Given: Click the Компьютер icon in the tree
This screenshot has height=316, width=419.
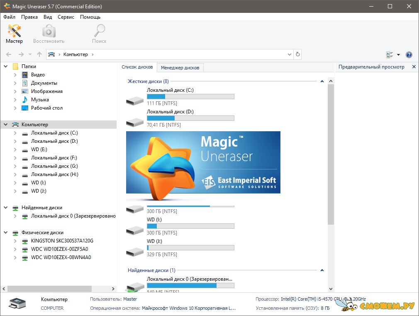Looking at the screenshot, I should click(x=15, y=125).
